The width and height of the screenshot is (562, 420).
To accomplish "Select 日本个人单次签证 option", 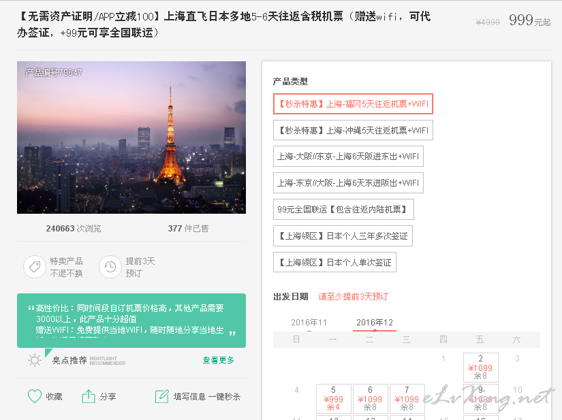I will point(334,263).
